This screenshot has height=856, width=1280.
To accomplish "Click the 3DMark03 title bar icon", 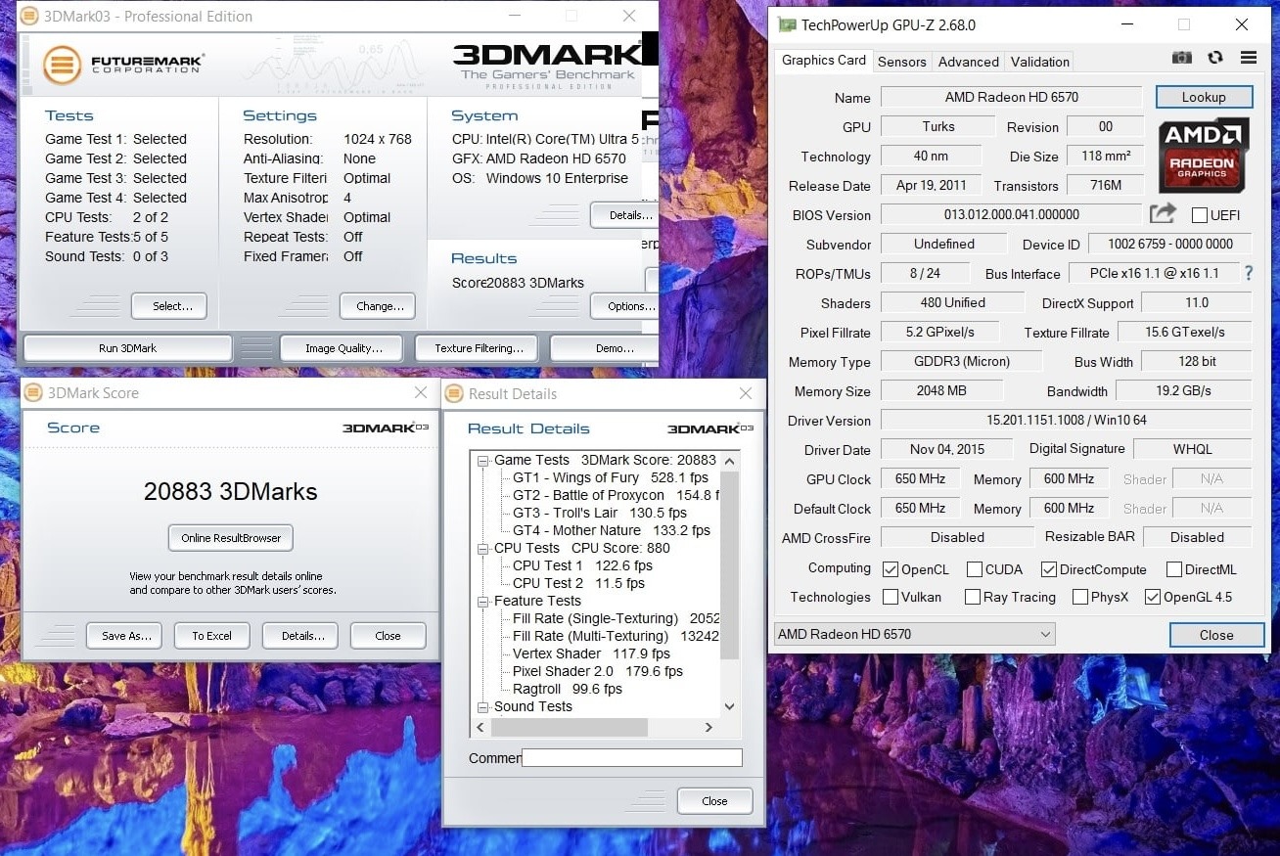I will [31, 16].
